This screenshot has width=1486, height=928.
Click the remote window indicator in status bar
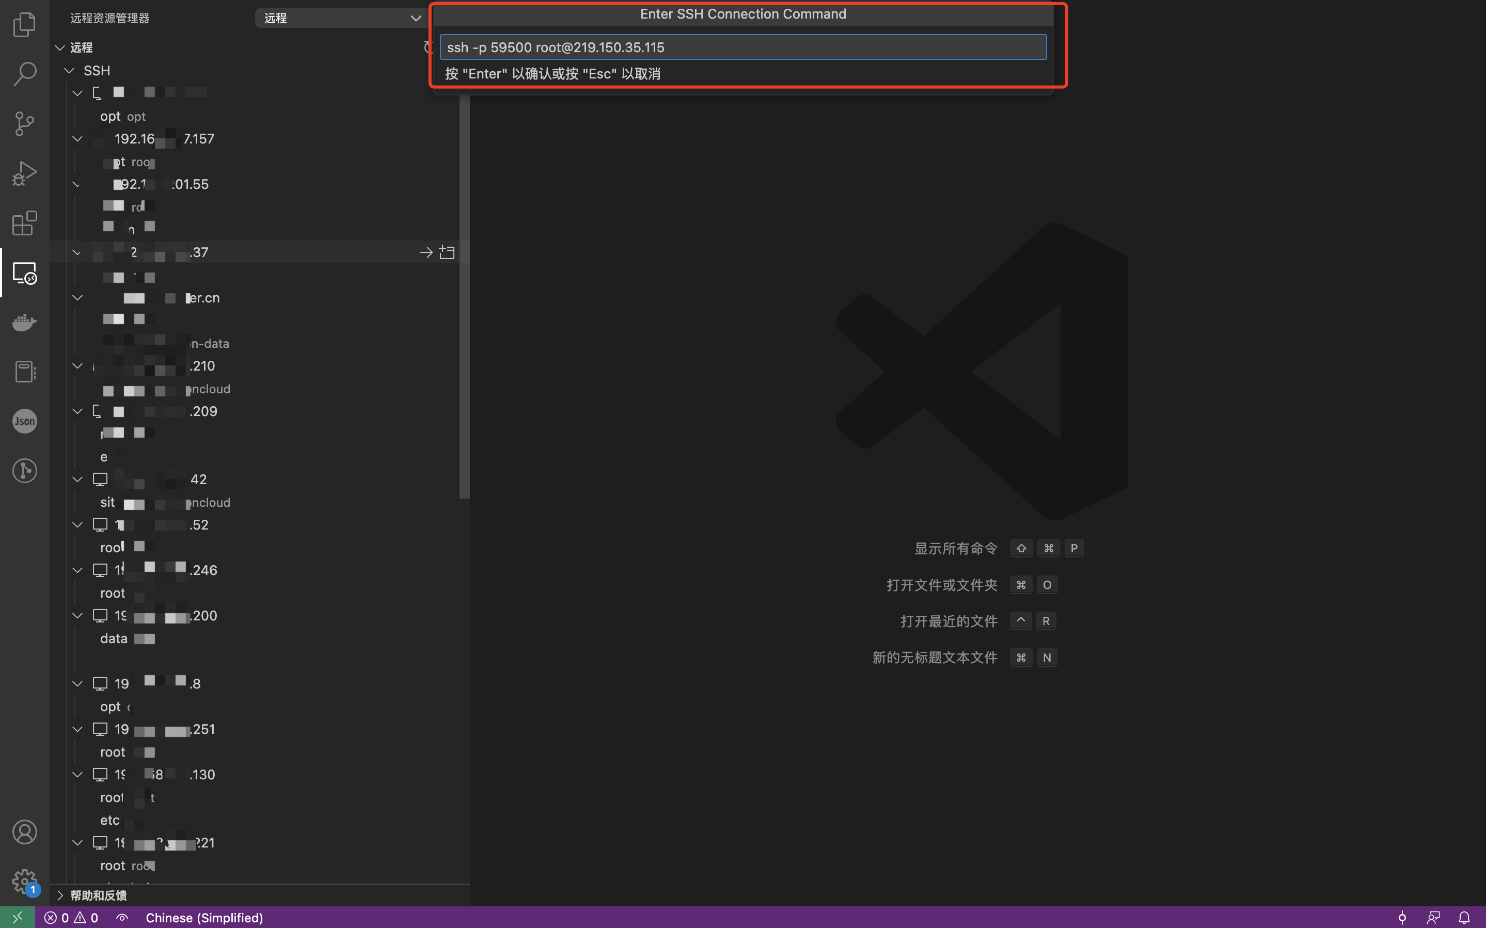tap(17, 918)
